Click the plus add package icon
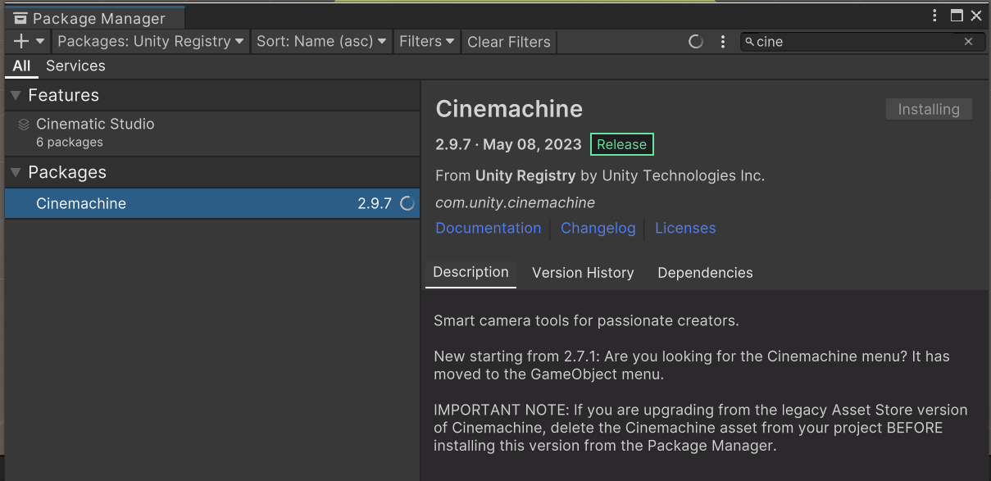Viewport: 991px width, 481px height. [x=22, y=41]
